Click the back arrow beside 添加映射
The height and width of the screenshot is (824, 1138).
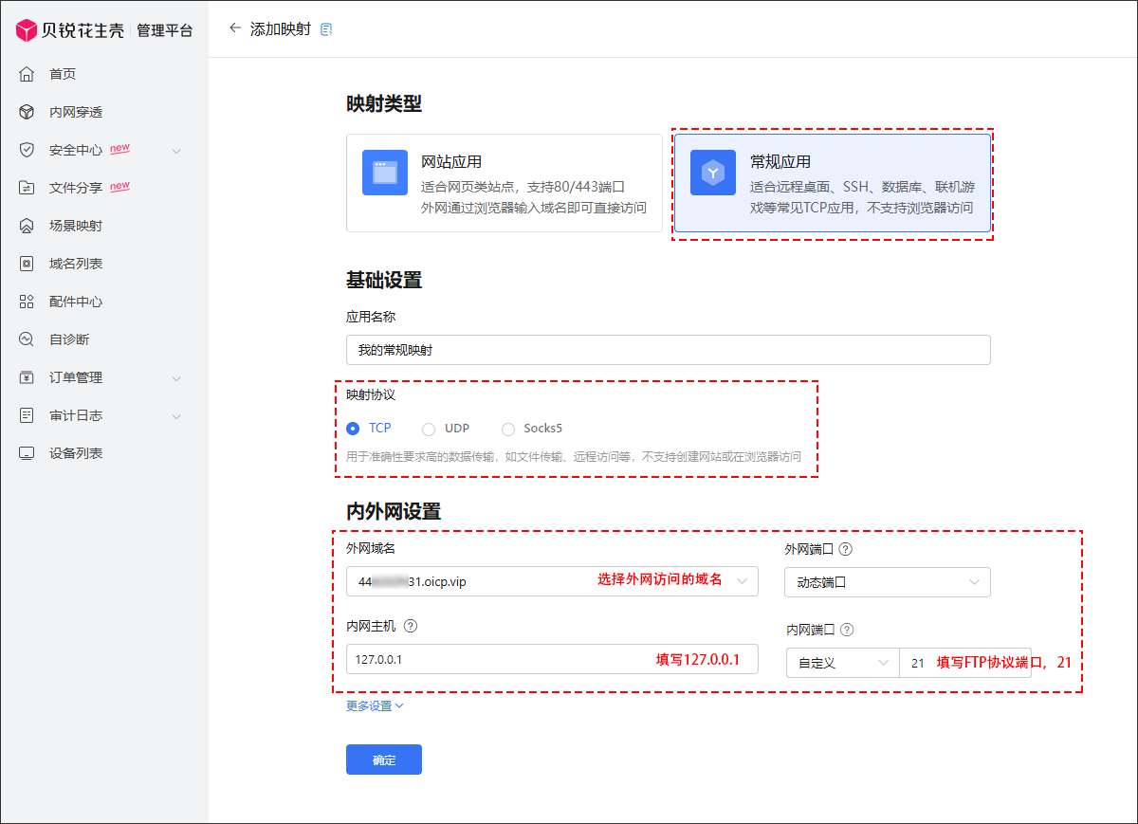(235, 28)
